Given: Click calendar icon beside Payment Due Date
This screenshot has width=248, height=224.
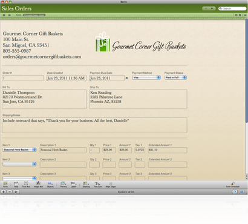Looking at the screenshot, I should pos(126,78).
